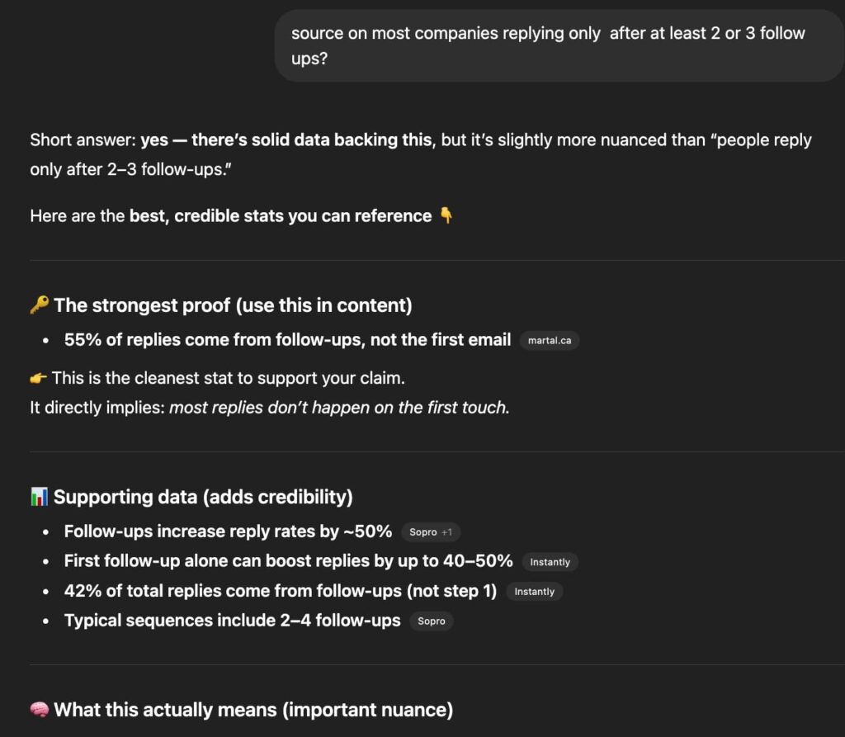Click the "Typical sequences include 2–4 follow-ups" bullet
The image size is (845, 737).
(232, 620)
